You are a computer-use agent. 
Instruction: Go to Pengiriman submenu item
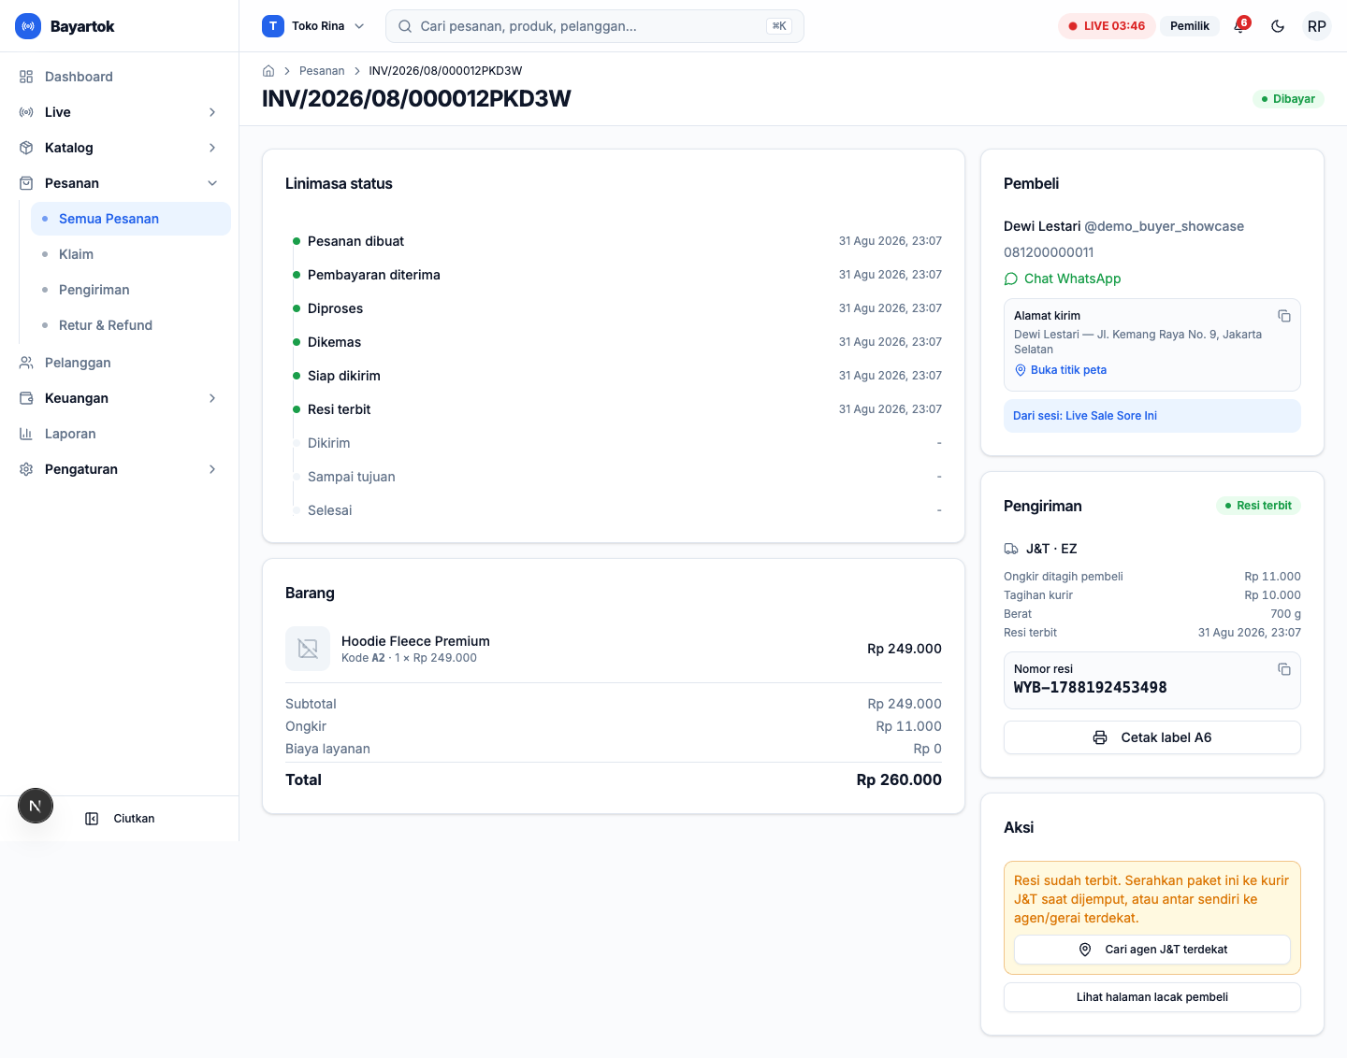tap(131, 290)
